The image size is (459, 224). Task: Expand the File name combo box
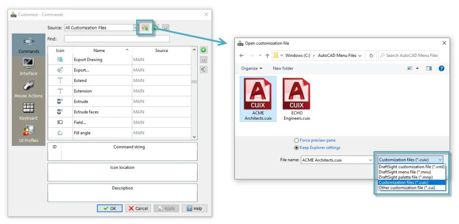[370, 159]
